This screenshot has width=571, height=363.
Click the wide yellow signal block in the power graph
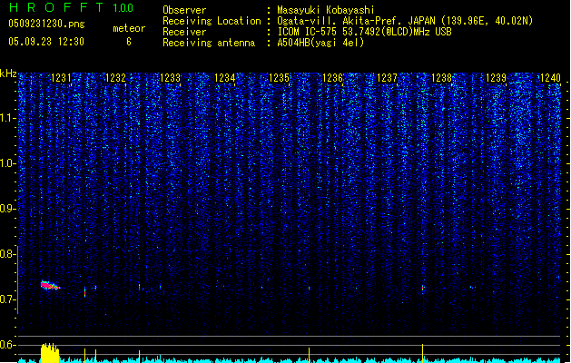pos(50,353)
